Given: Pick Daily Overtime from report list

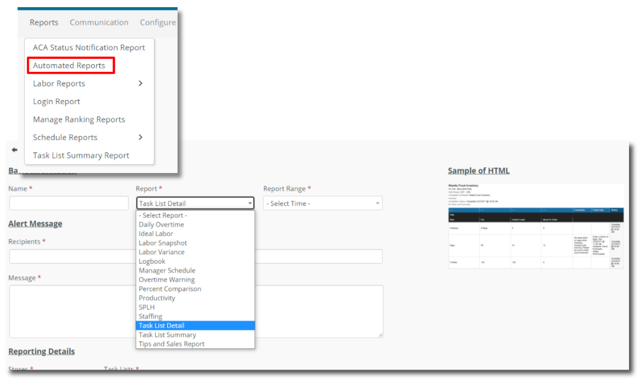Looking at the screenshot, I should (x=161, y=225).
